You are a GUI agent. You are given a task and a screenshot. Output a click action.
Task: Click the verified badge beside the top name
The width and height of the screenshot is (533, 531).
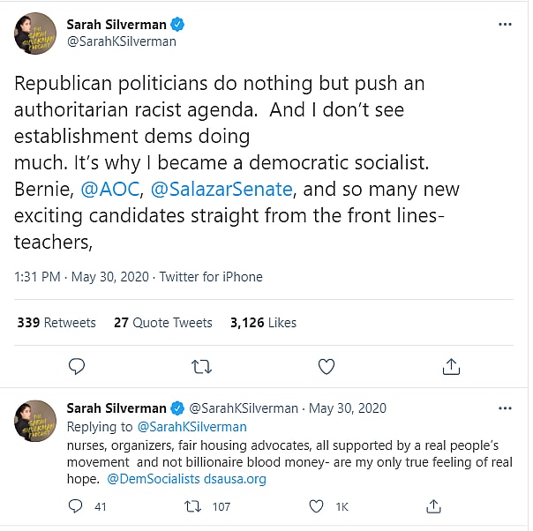coord(178,24)
